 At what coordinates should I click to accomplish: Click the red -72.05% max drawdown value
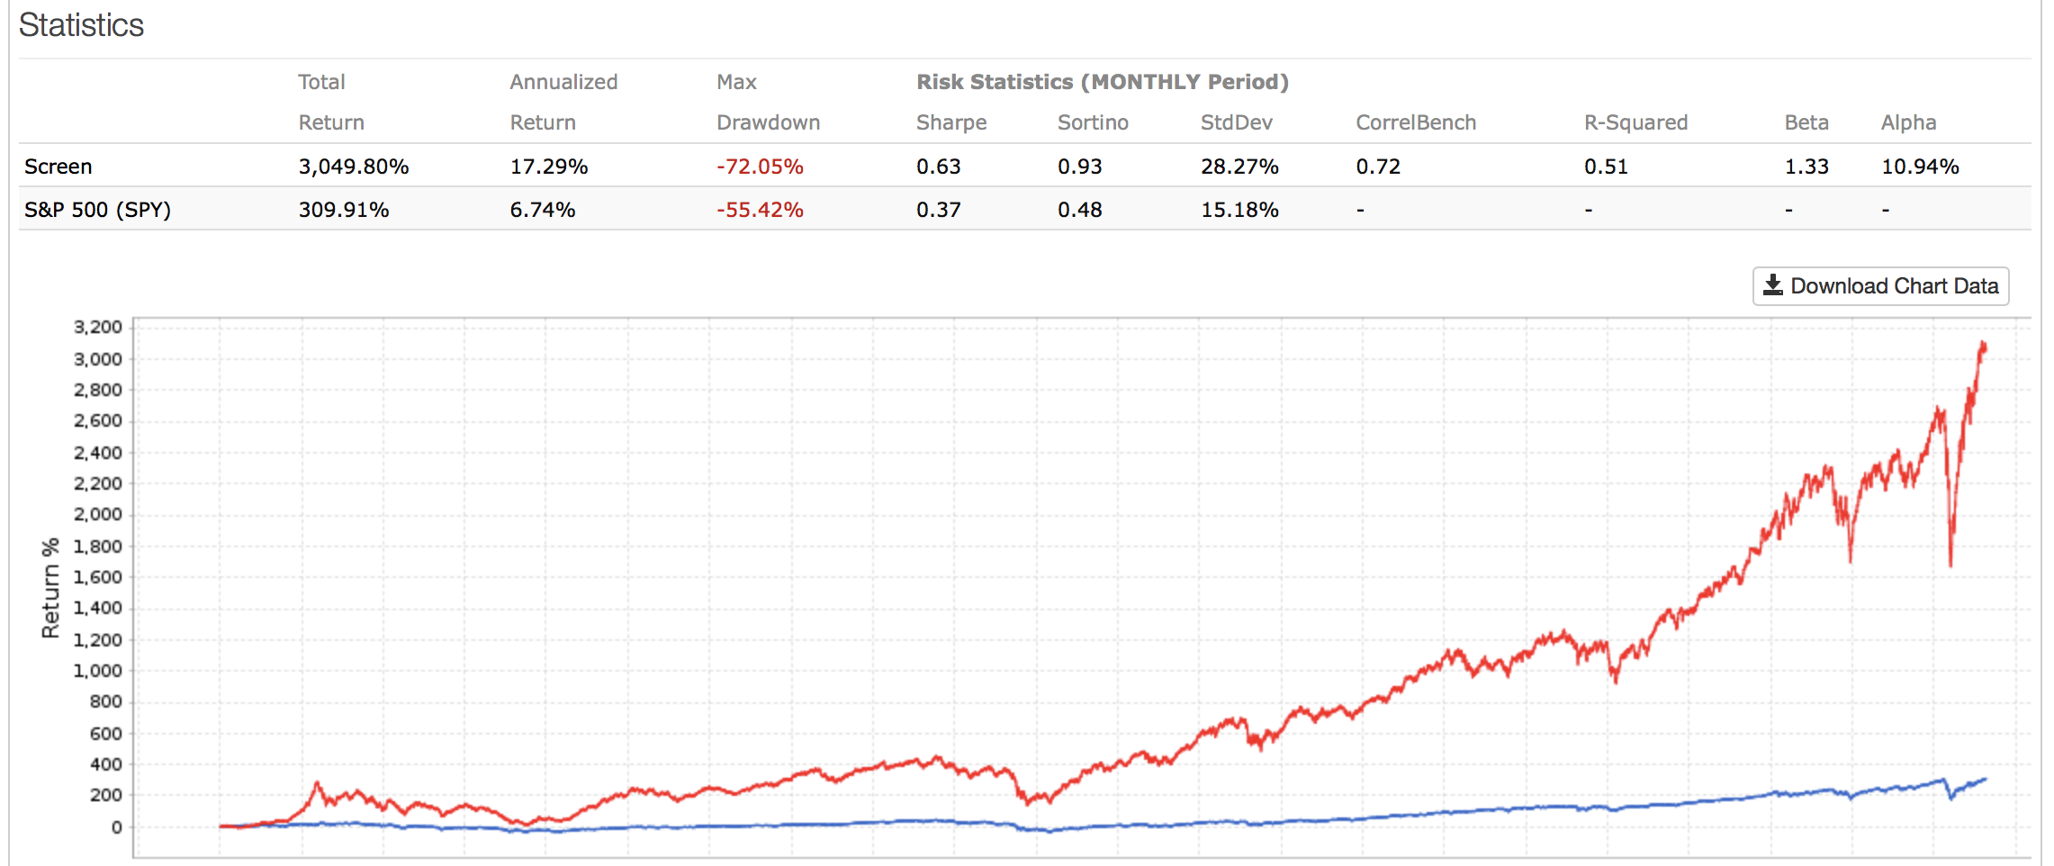[x=760, y=167]
